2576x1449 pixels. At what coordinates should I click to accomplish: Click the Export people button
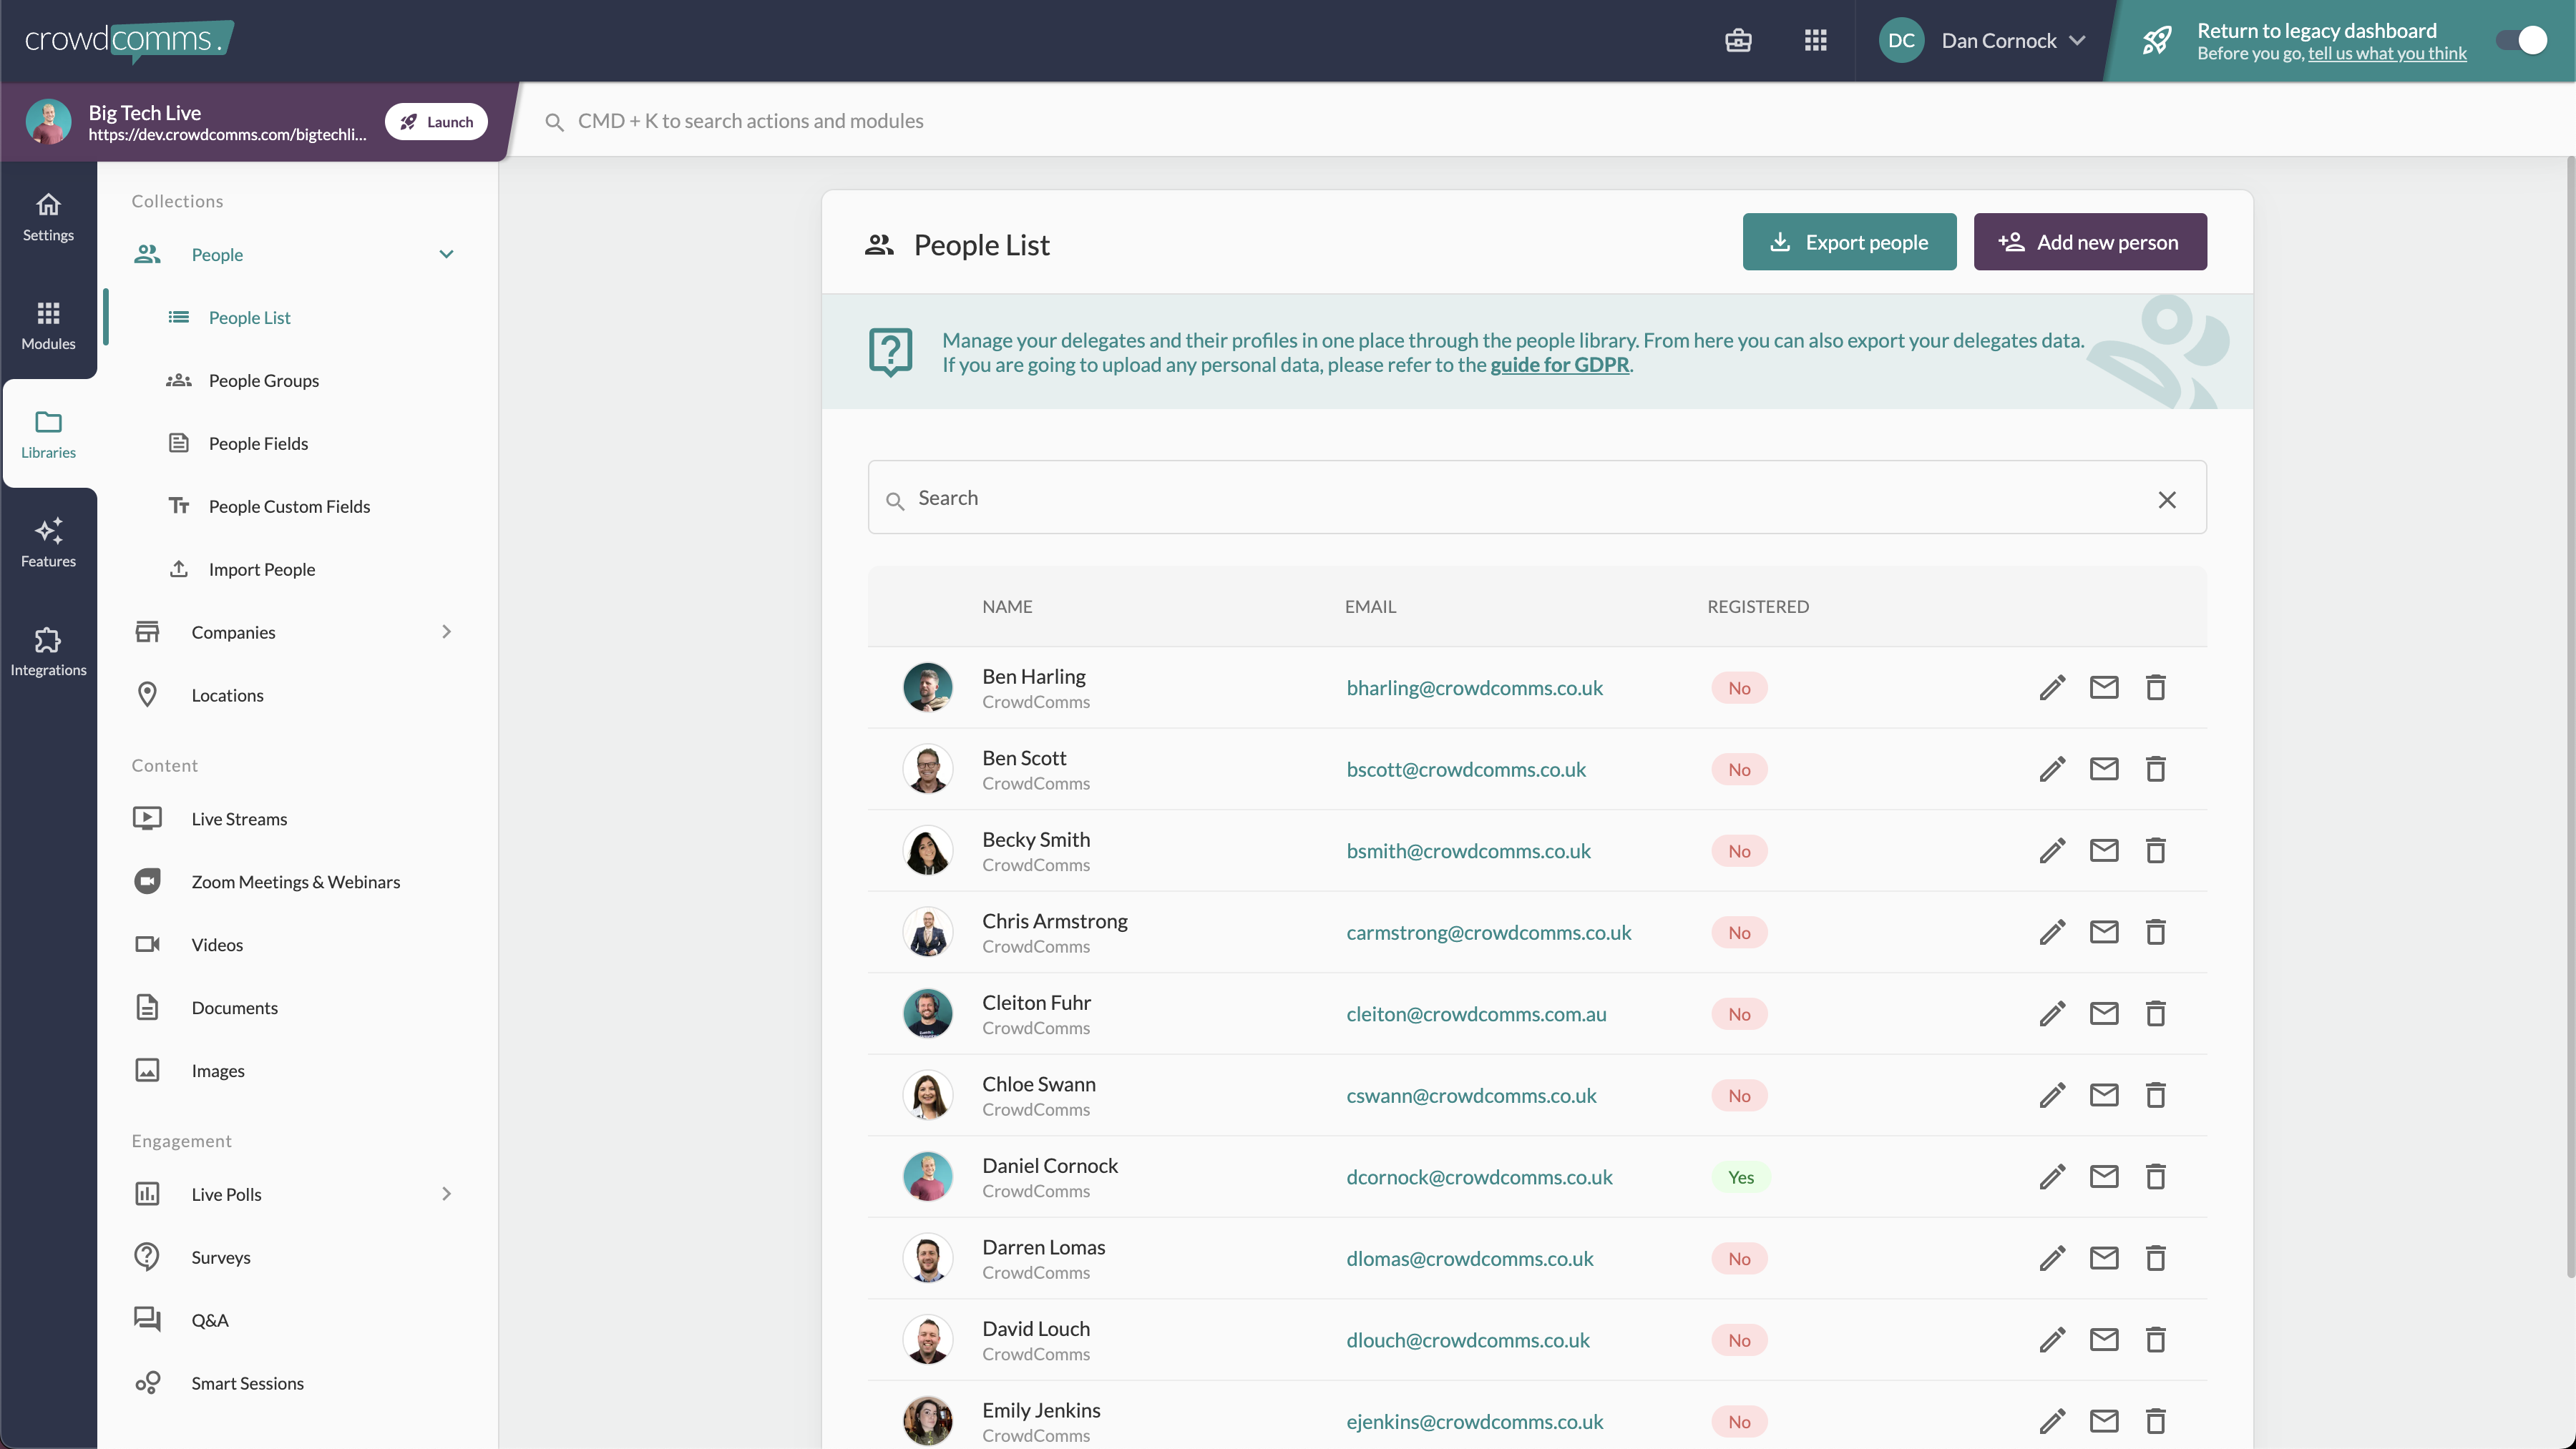click(1849, 242)
